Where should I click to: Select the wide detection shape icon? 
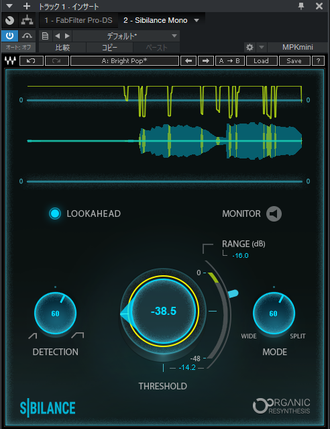pos(78,335)
